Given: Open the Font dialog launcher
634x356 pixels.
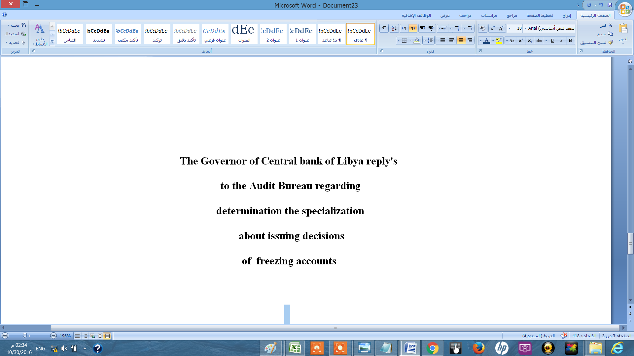Looking at the screenshot, I should (x=480, y=51).
